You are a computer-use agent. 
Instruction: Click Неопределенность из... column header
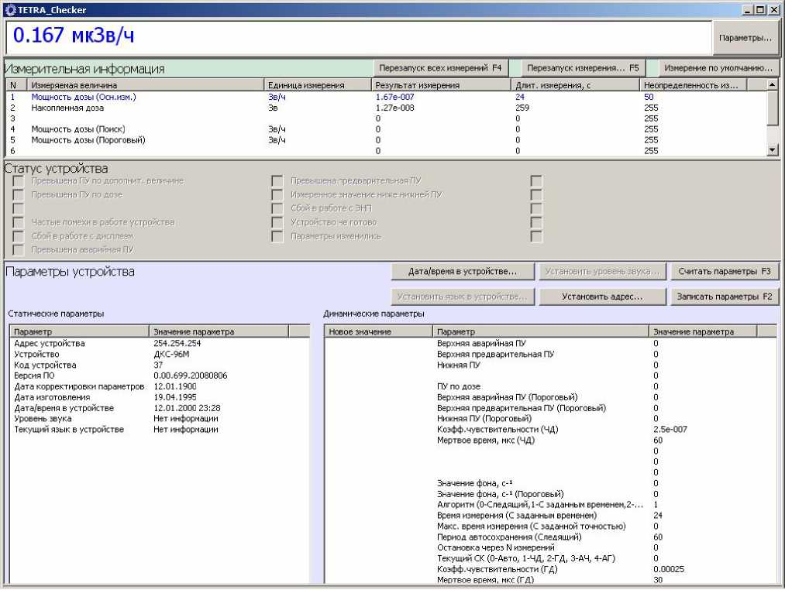point(693,85)
